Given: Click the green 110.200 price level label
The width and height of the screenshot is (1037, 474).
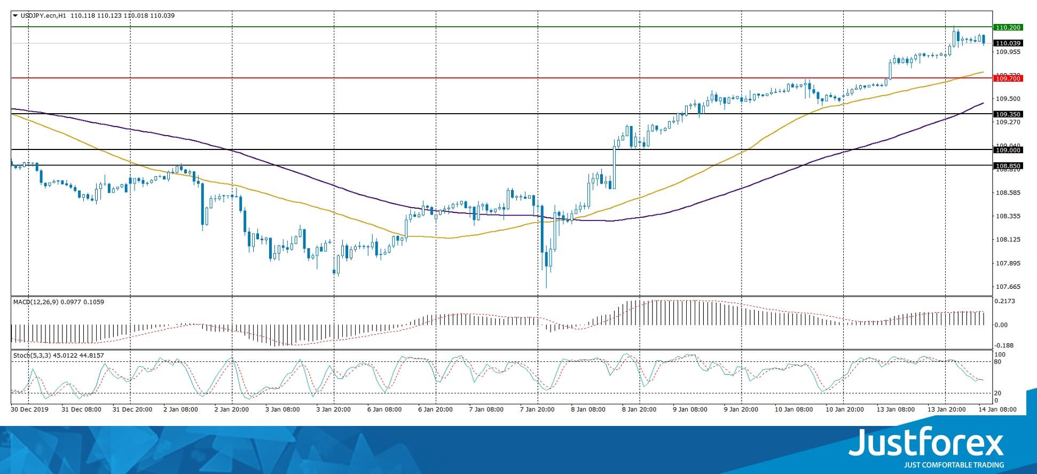Looking at the screenshot, I should pos(1008,27).
